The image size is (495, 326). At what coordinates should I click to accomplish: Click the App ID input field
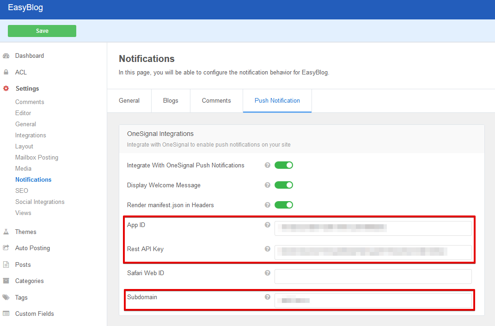coord(373,228)
